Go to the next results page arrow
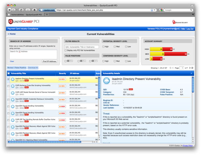 point(190,68)
